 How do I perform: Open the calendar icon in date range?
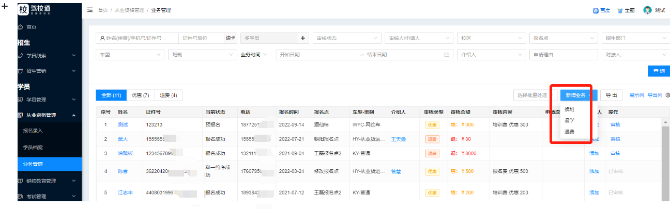click(447, 55)
